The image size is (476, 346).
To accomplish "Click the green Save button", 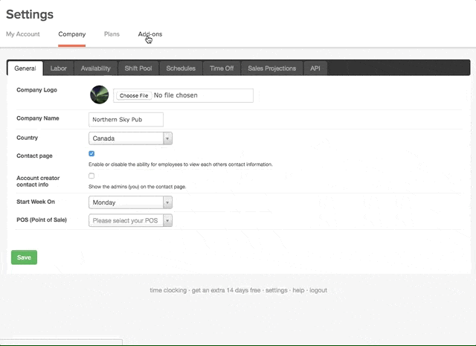I will click(24, 257).
